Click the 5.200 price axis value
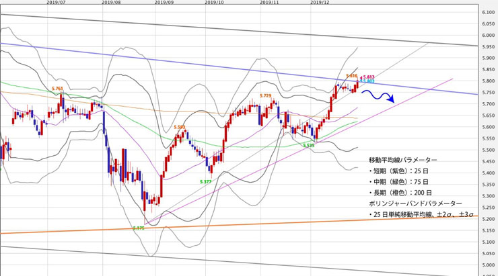The image size is (498, 276). (x=488, y=219)
